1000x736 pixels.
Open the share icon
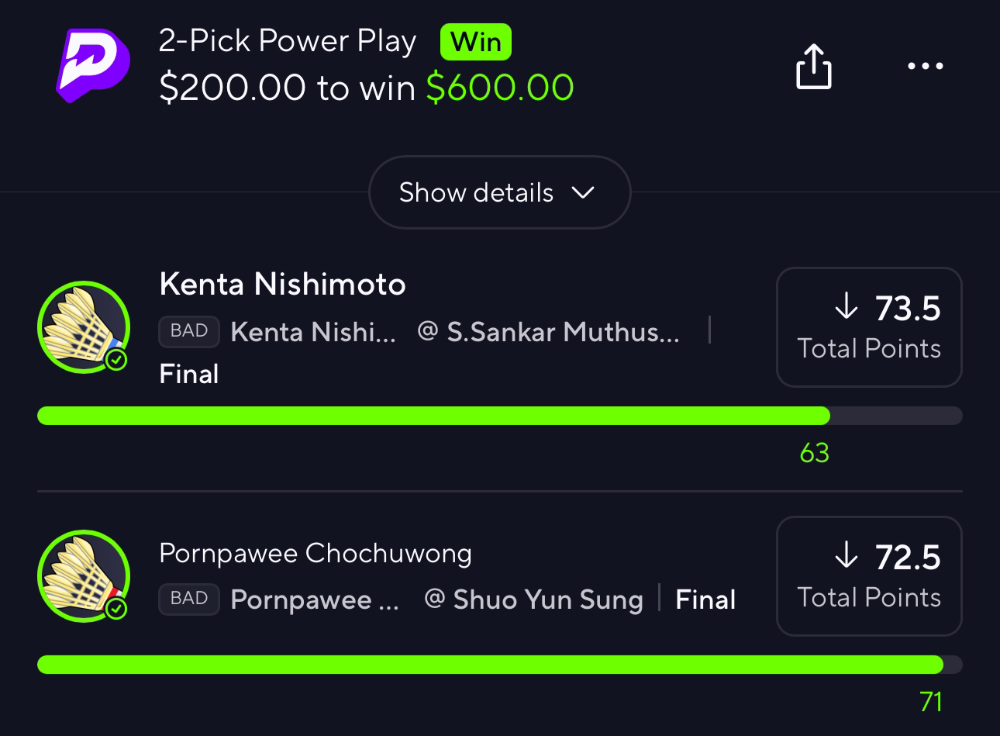(814, 66)
